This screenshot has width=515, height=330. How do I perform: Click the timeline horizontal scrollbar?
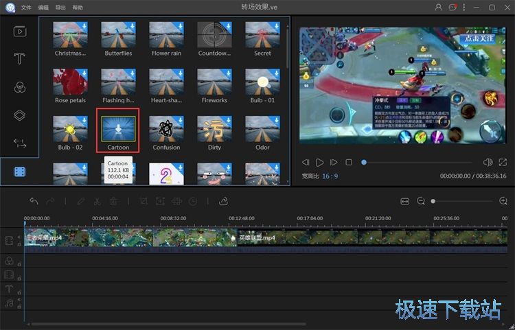coord(168,324)
